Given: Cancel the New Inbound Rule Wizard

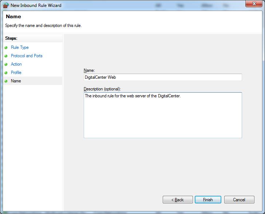Looking at the screenshot, I should (x=239, y=200).
